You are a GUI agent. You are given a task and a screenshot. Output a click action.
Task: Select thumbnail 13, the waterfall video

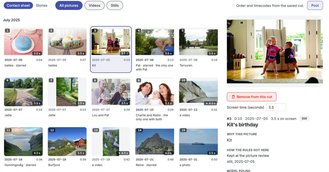coord(111,141)
